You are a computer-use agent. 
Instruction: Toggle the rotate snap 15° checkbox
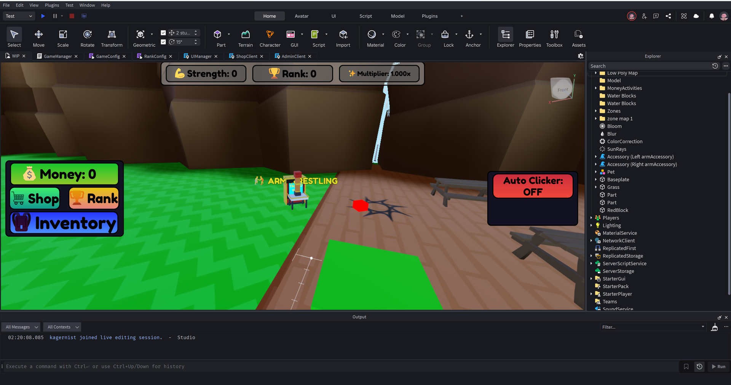click(x=163, y=42)
